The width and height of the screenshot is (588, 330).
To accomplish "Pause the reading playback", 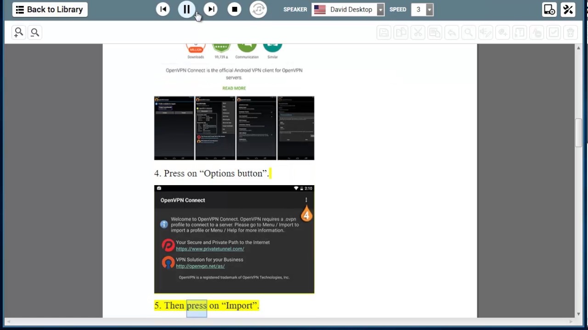I will click(x=187, y=9).
